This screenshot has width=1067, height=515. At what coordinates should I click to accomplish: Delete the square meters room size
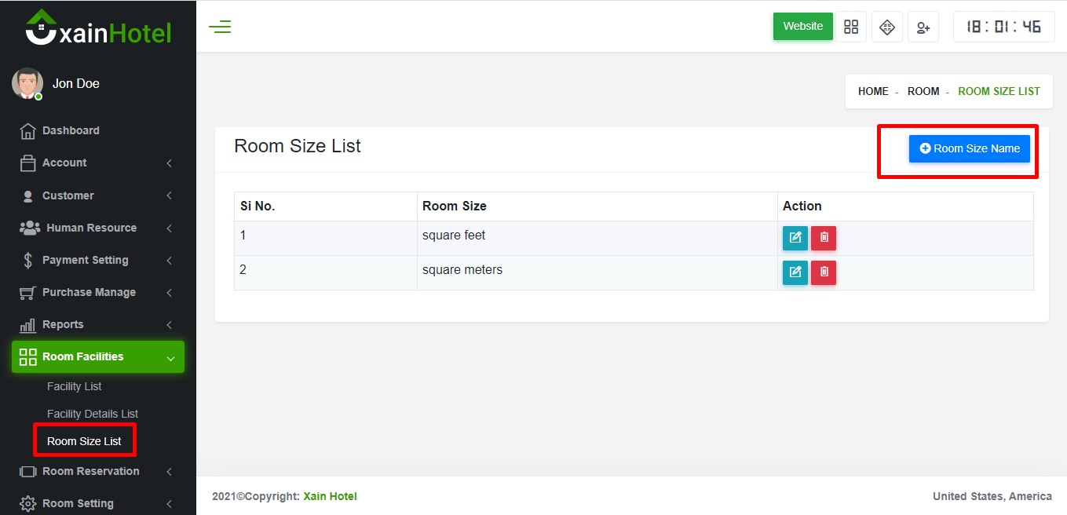(x=824, y=272)
